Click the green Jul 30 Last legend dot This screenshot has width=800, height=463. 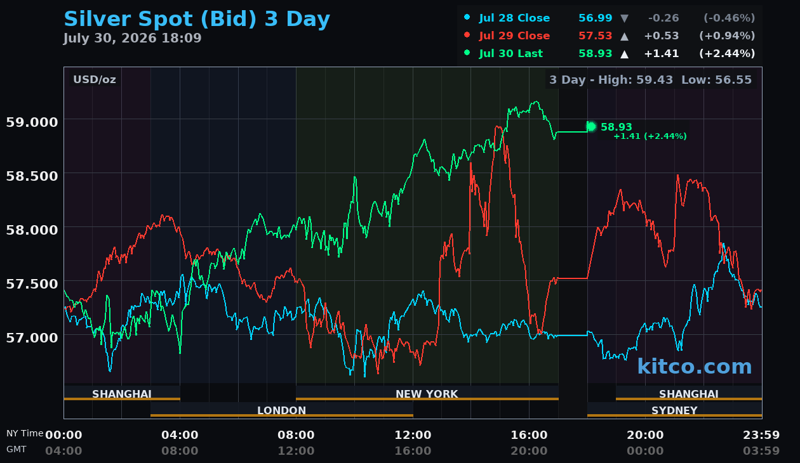click(467, 53)
